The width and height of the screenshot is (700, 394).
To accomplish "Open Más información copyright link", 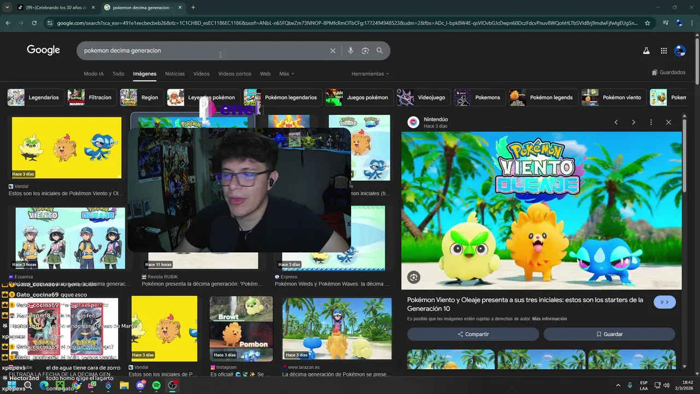I will pos(549,319).
